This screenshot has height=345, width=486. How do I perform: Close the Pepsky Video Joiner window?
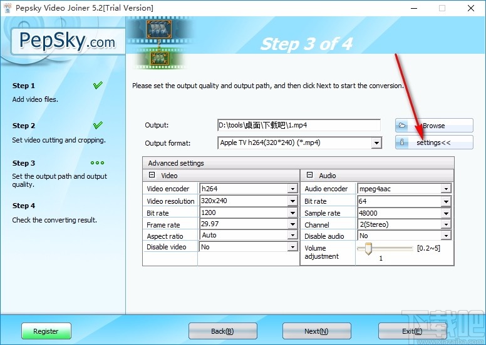pos(471,8)
